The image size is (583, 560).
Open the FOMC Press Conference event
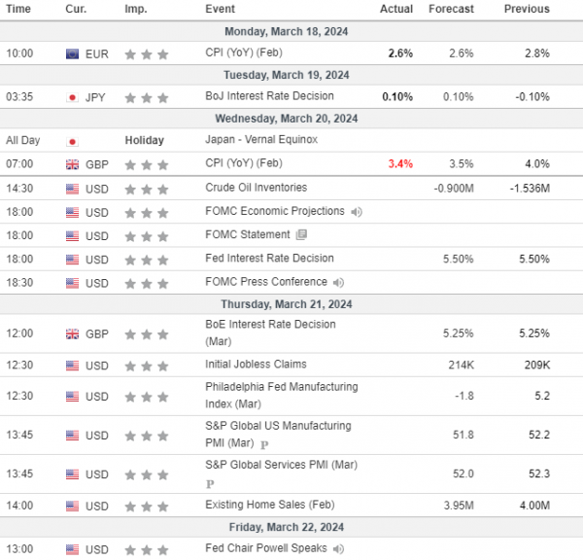266,282
